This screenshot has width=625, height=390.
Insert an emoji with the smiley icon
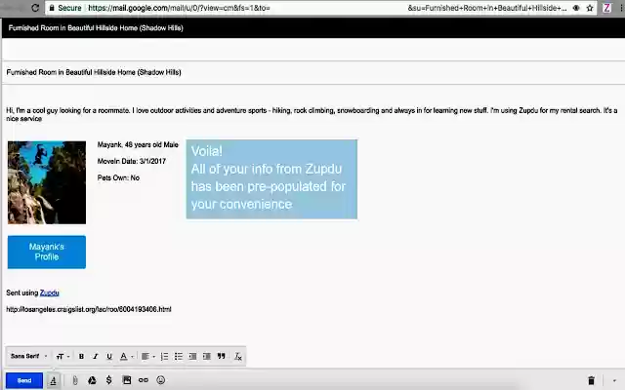coord(160,380)
